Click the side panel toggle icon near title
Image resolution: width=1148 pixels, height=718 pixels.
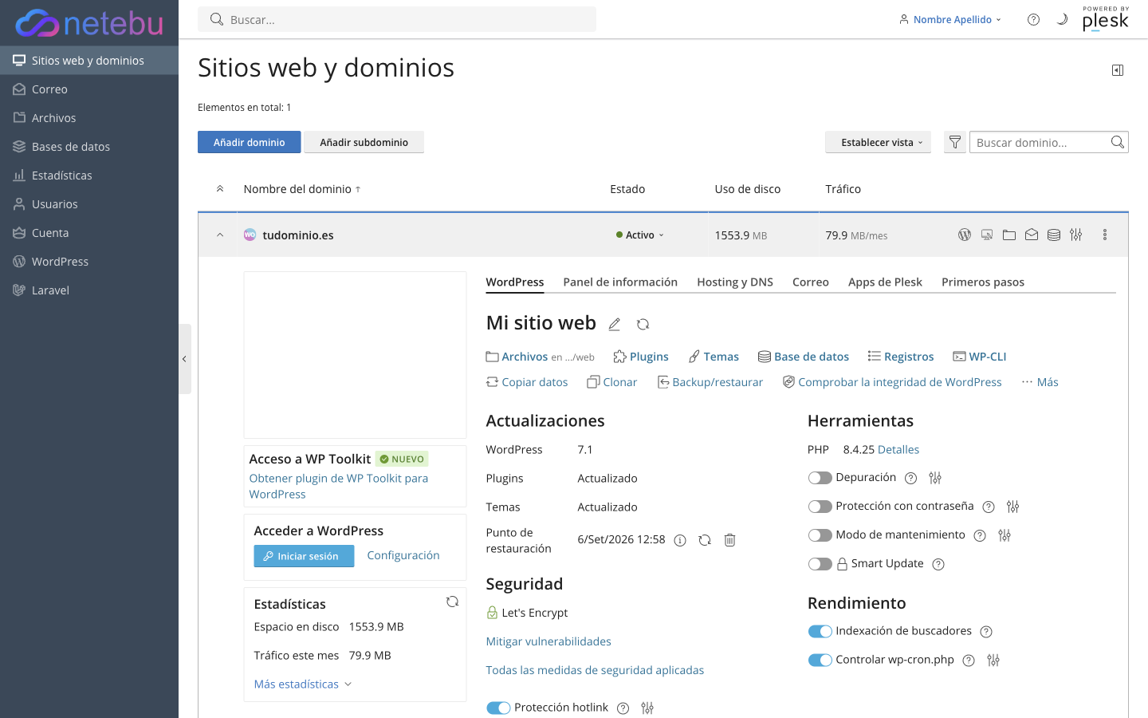coord(1118,70)
